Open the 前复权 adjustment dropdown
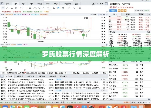The image size is (151, 108). tap(94, 15)
